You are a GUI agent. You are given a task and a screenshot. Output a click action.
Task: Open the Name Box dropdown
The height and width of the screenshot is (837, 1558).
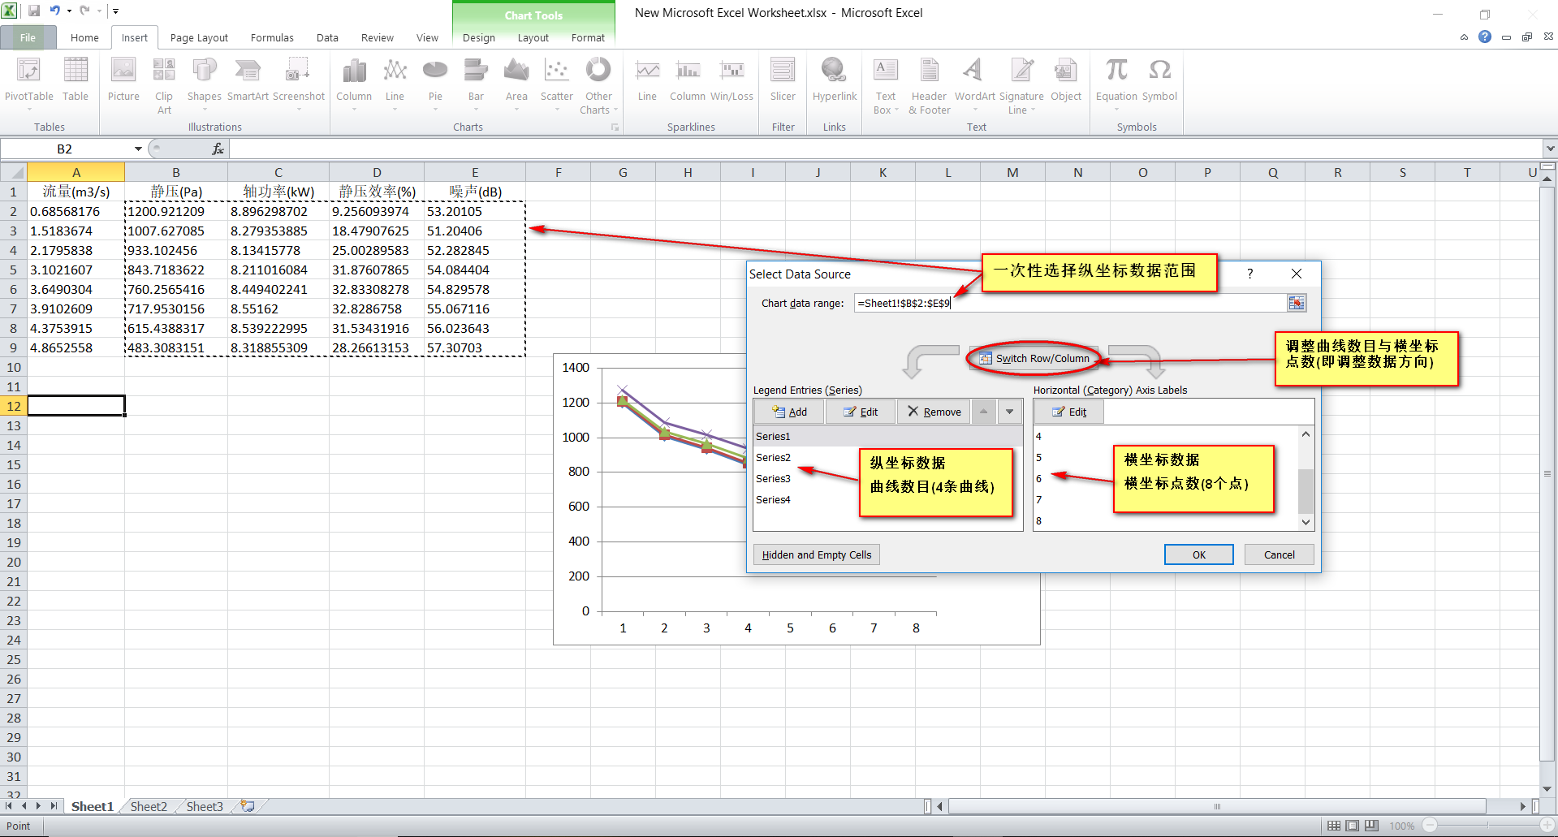pos(136,149)
